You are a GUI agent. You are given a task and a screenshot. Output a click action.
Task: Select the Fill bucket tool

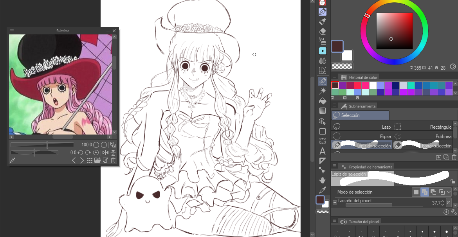tap(323, 101)
